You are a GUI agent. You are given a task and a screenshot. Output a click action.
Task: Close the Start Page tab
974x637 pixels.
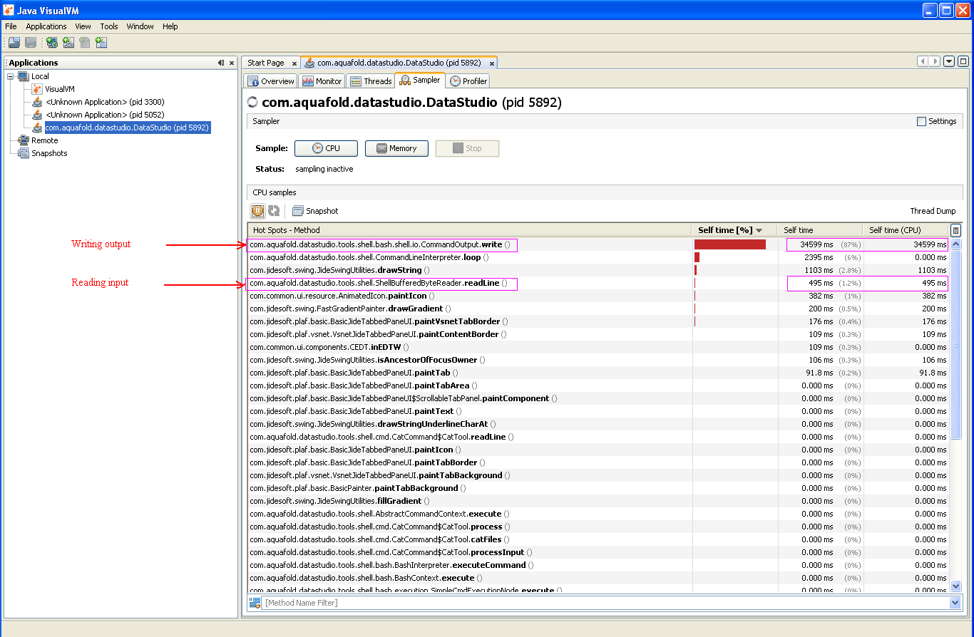(x=294, y=63)
